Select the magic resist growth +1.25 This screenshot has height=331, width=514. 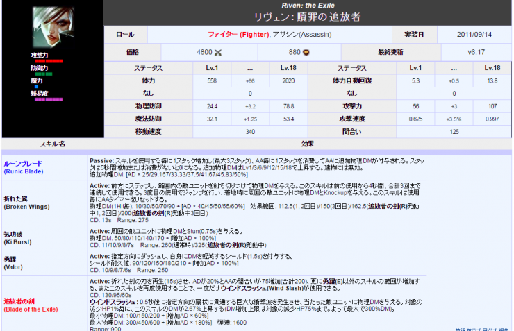[x=250, y=119]
